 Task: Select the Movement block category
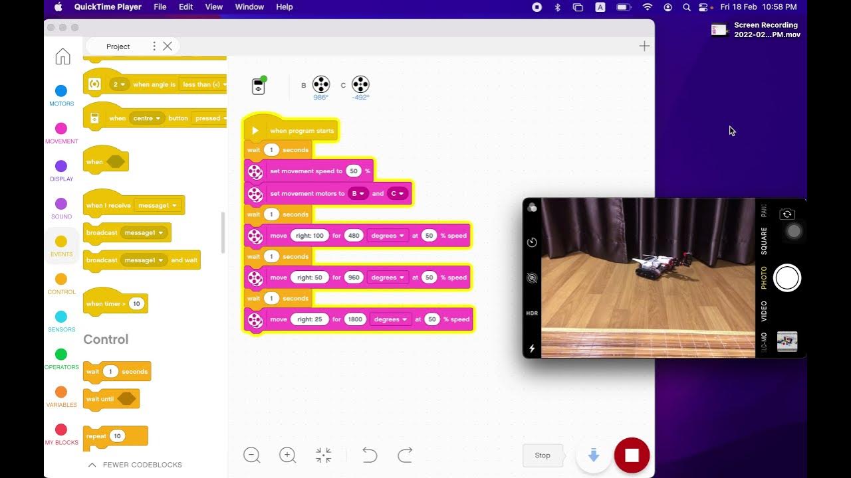pos(61,133)
